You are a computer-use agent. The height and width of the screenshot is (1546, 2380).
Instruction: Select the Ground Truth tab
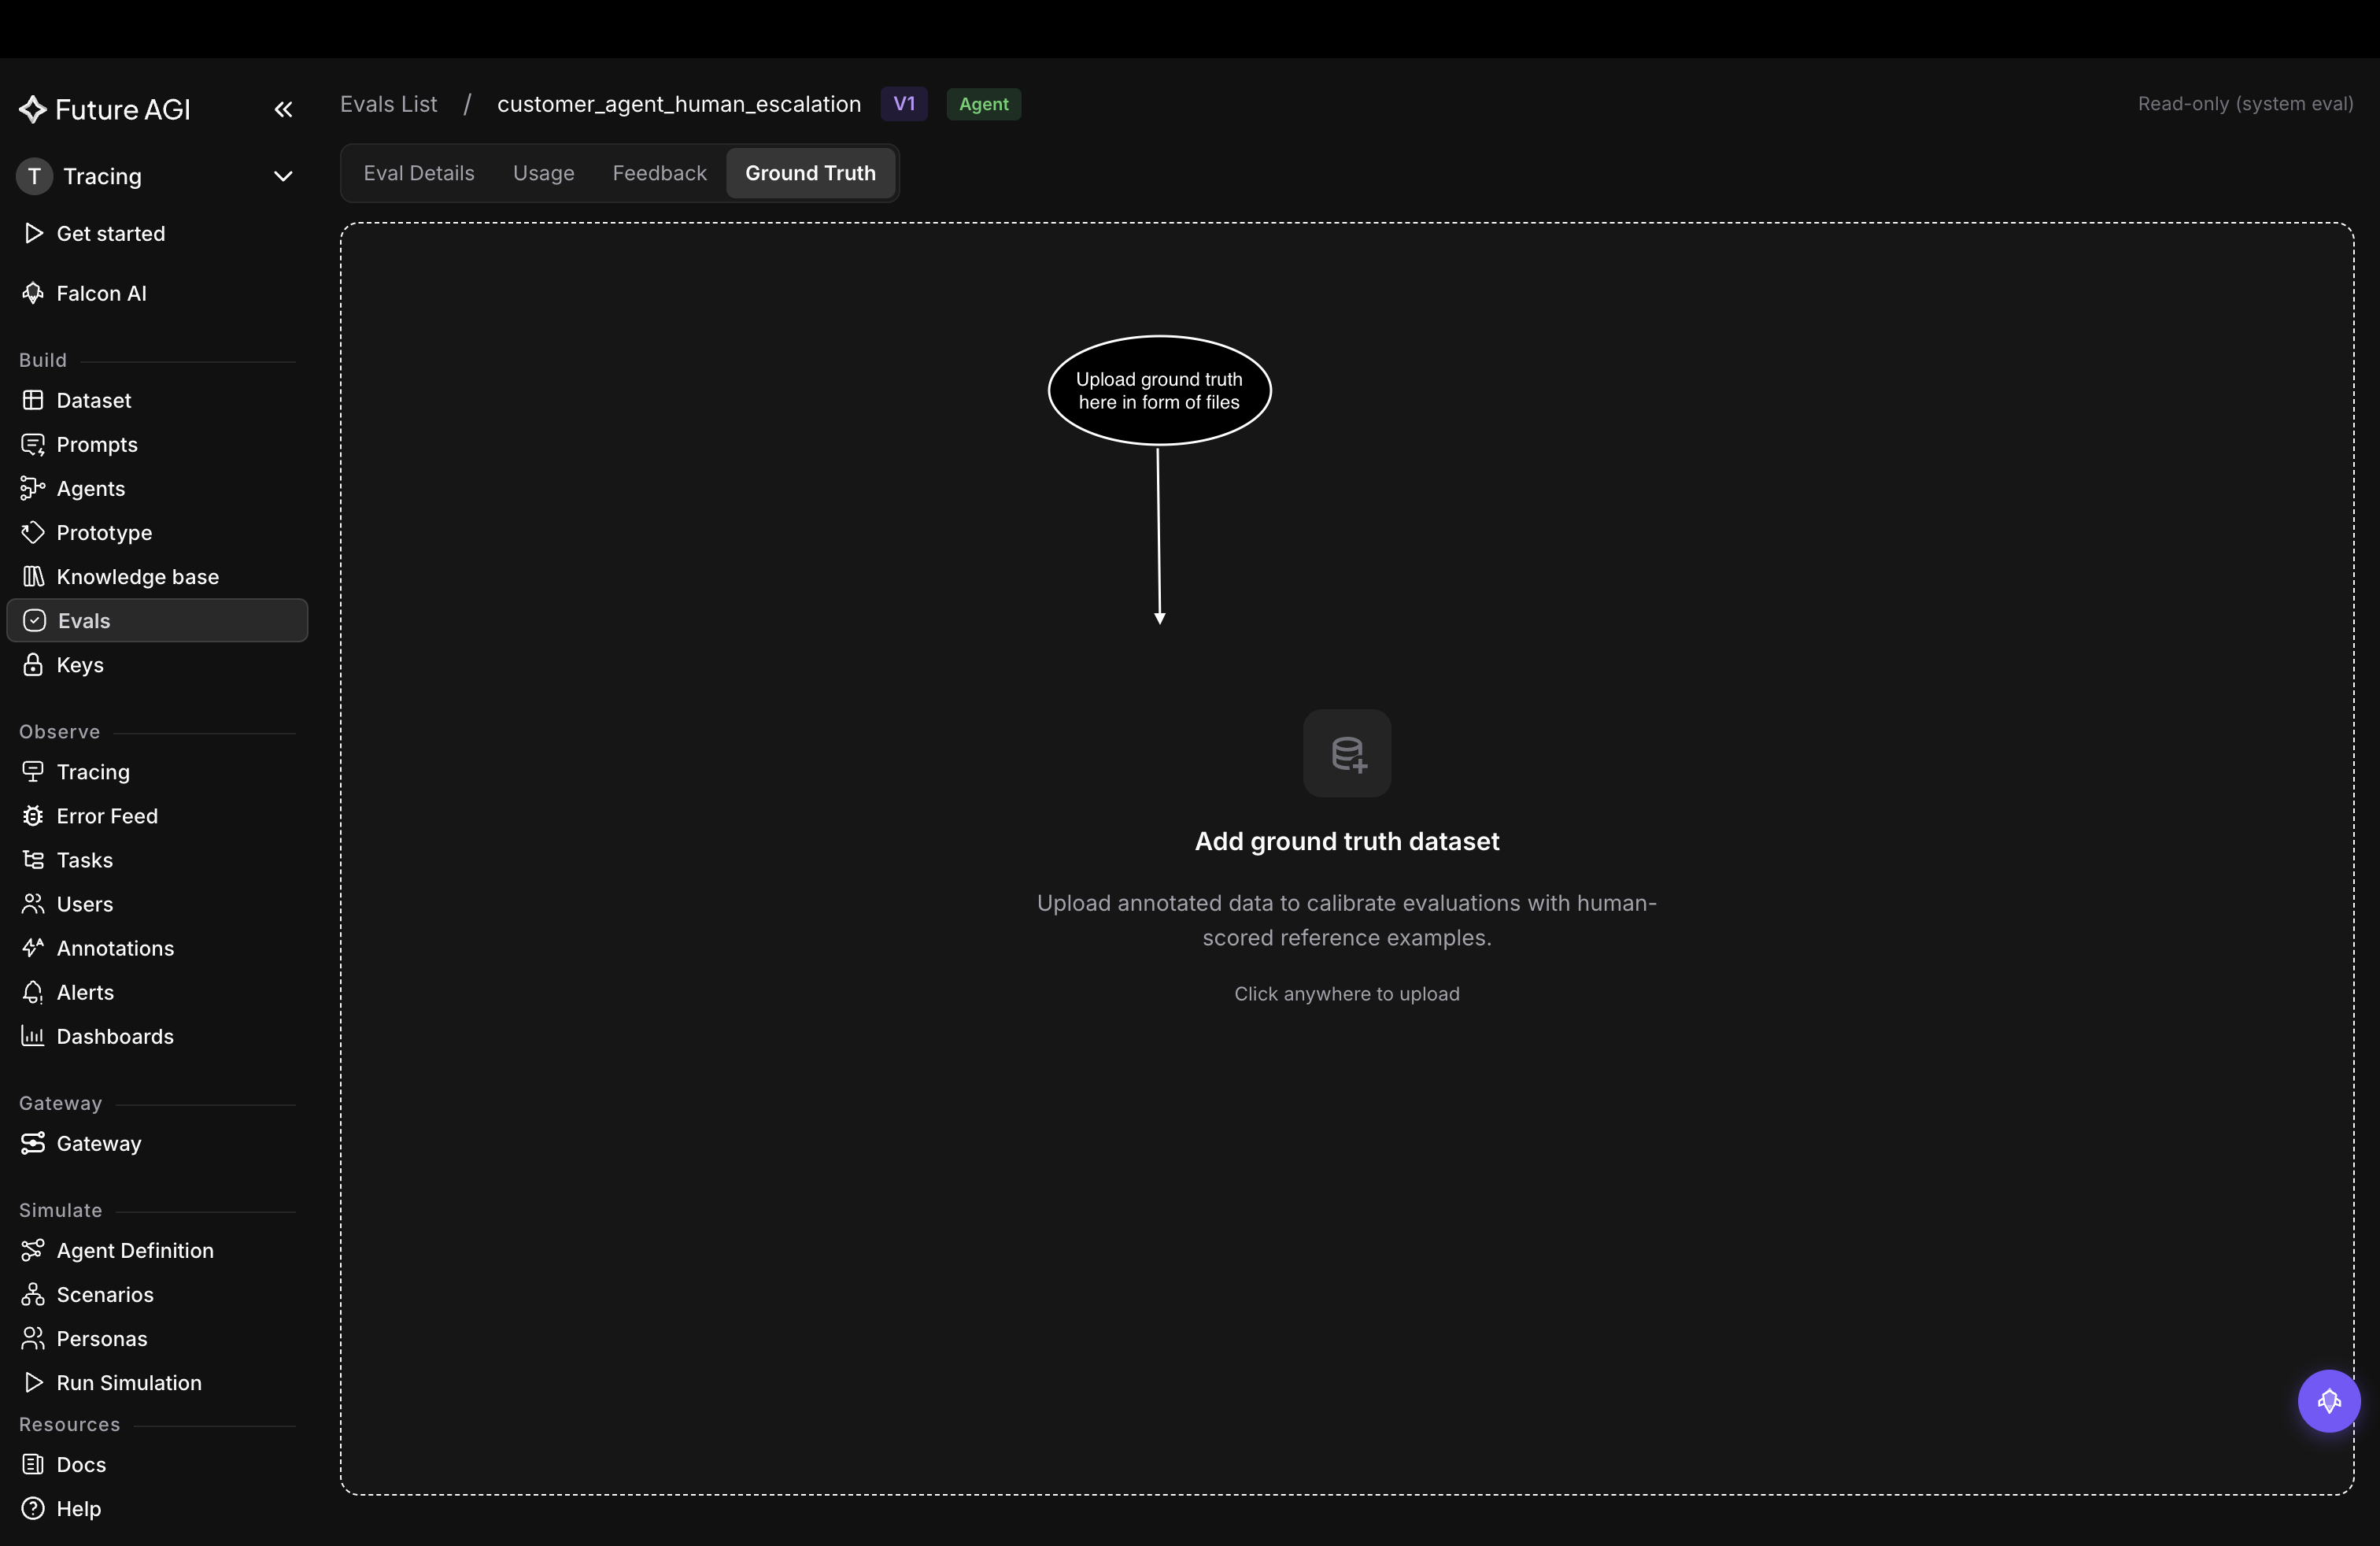pyautogui.click(x=810, y=173)
